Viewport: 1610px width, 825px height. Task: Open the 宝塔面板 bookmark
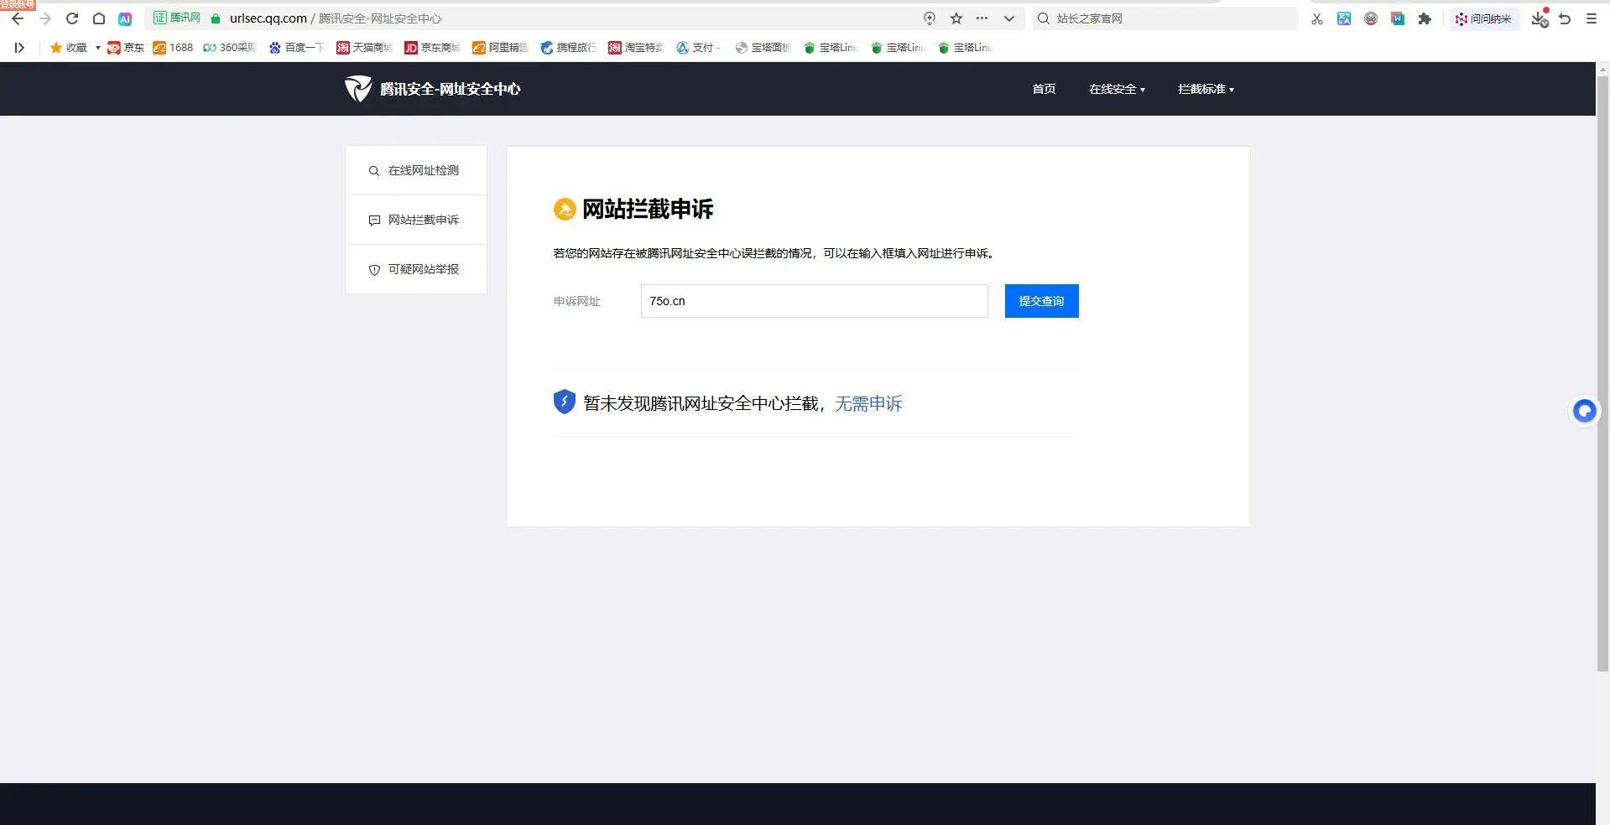coord(763,48)
